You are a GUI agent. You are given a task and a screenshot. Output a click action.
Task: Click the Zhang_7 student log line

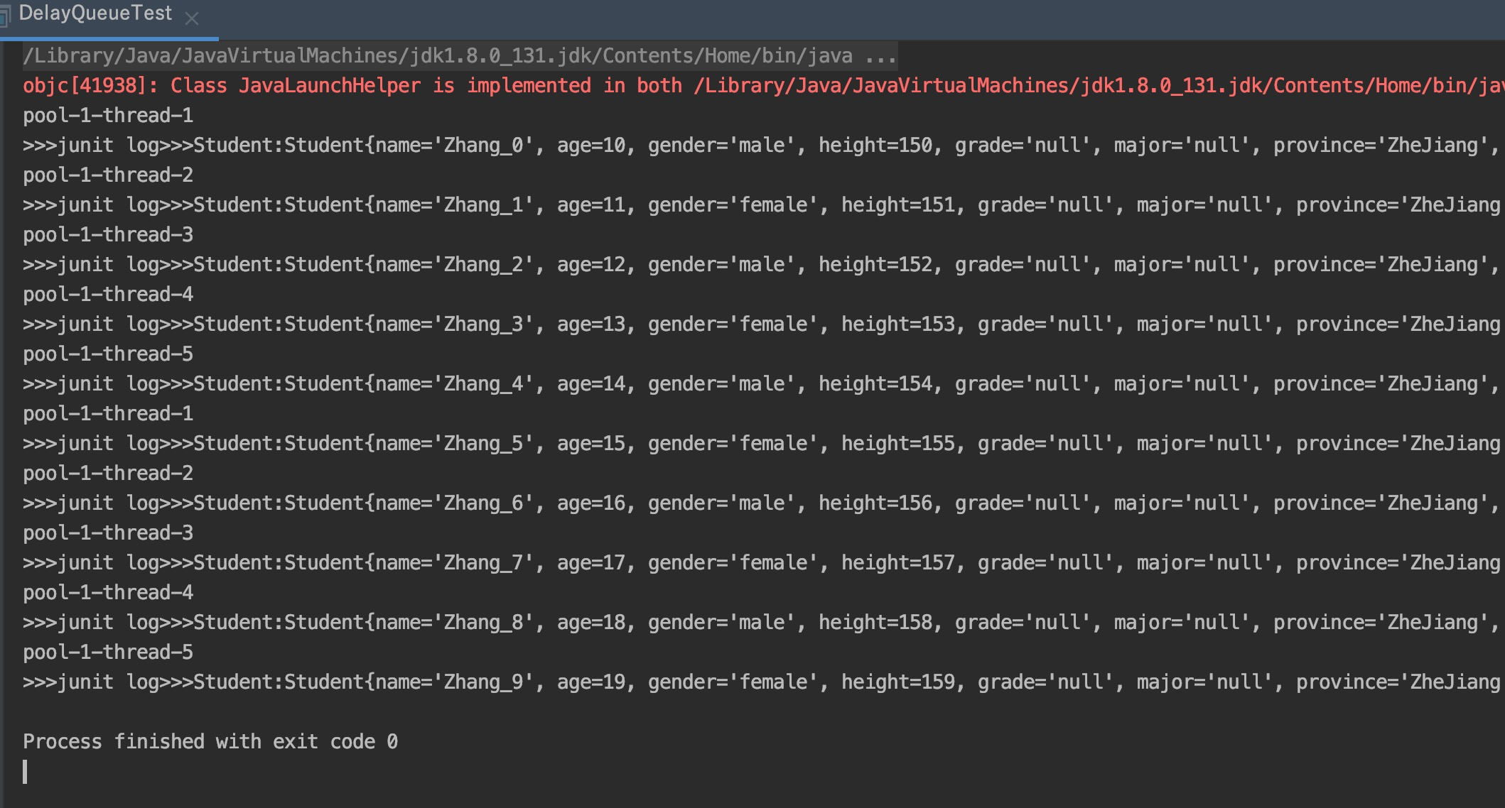tap(762, 563)
